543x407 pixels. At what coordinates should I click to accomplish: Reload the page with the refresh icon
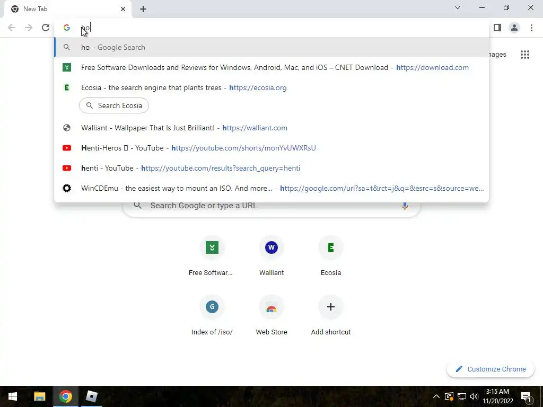pyautogui.click(x=46, y=28)
